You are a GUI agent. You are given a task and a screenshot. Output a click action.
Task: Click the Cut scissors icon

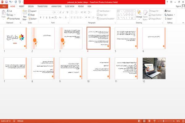(x=8, y=11)
